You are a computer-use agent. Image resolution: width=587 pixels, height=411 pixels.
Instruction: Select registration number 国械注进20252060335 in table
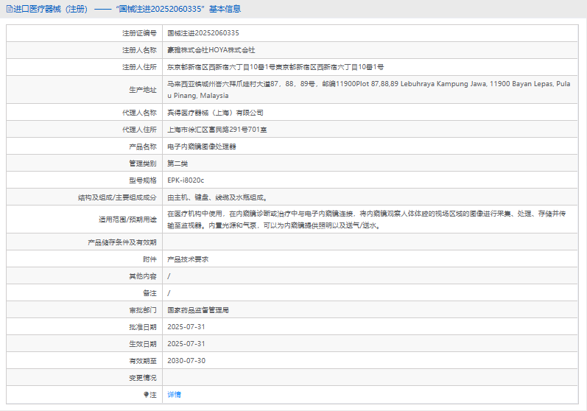[x=203, y=33]
